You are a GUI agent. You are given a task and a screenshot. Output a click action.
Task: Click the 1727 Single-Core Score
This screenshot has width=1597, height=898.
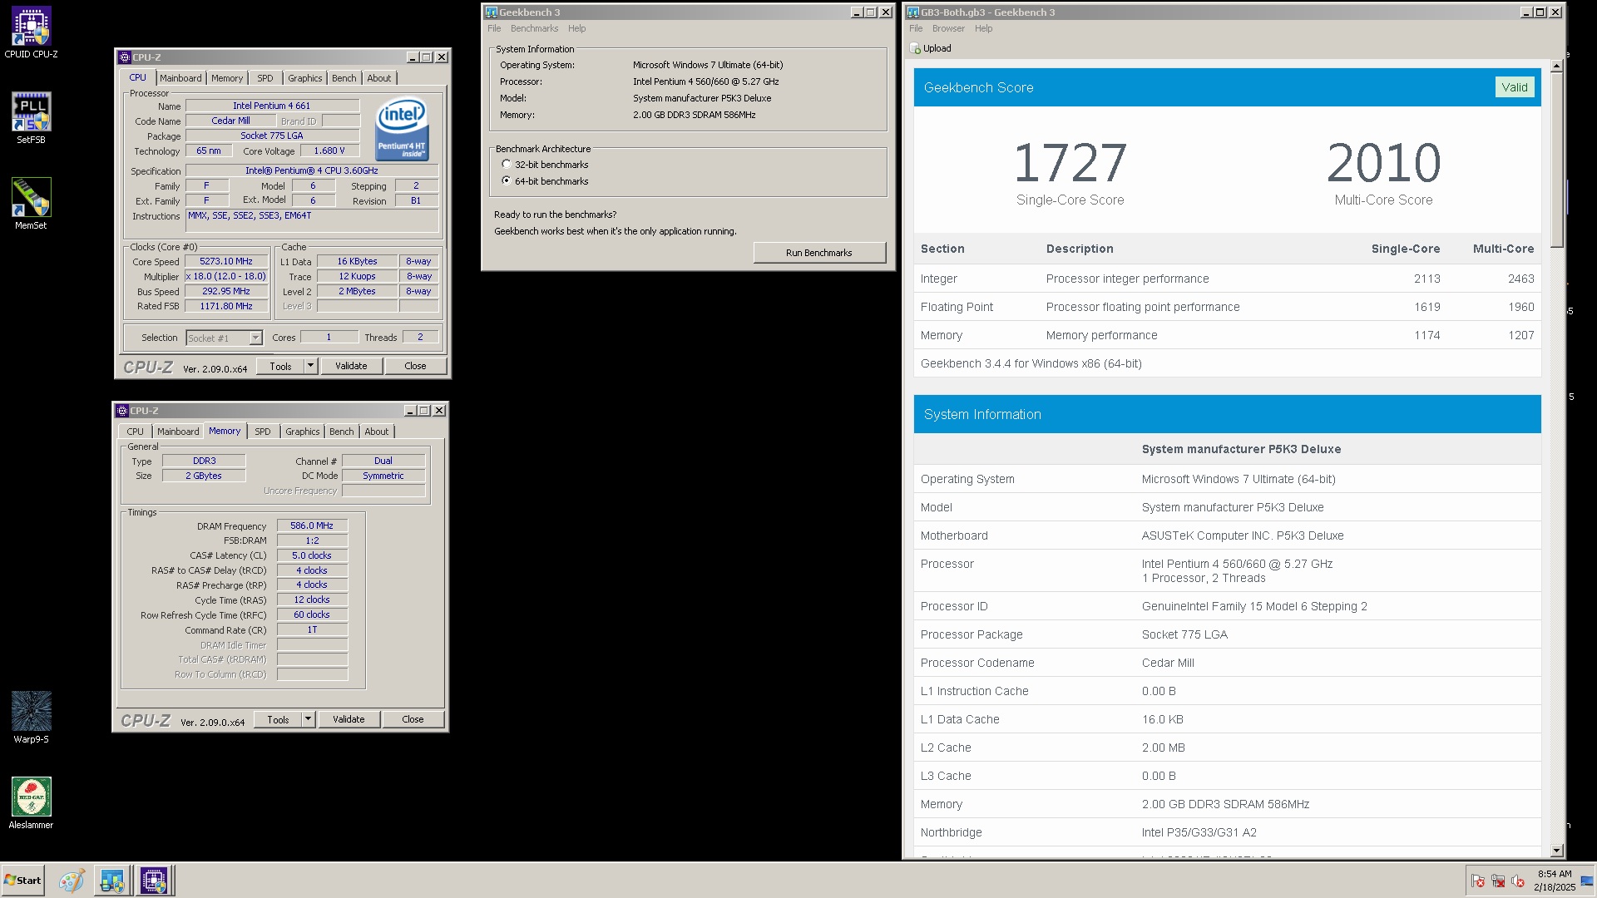pos(1070,163)
